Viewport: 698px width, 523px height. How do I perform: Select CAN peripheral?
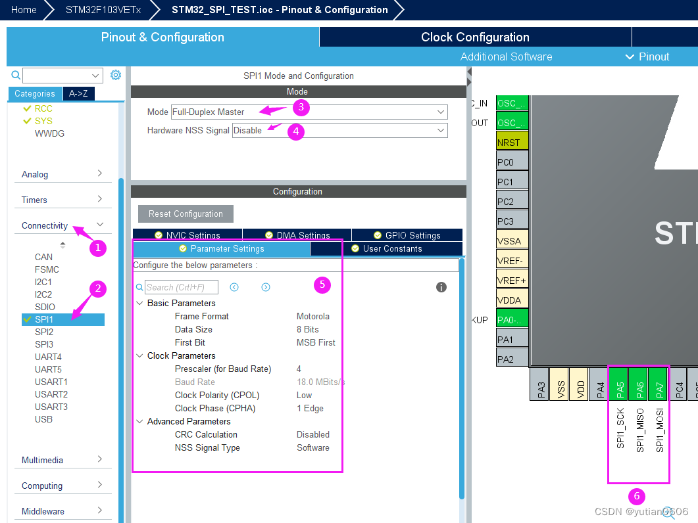point(43,257)
